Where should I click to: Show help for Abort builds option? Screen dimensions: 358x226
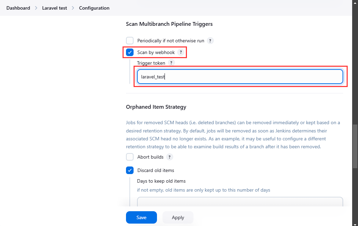pos(169,157)
